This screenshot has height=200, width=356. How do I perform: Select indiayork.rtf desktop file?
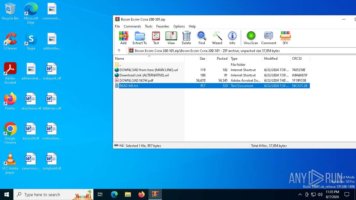click(52, 71)
